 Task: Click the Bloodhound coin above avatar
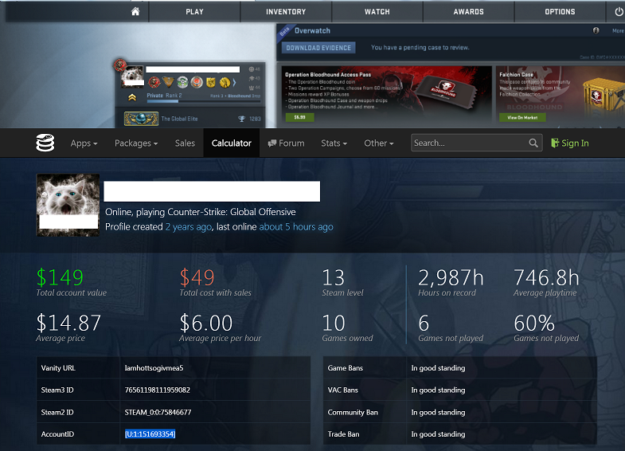[120, 65]
